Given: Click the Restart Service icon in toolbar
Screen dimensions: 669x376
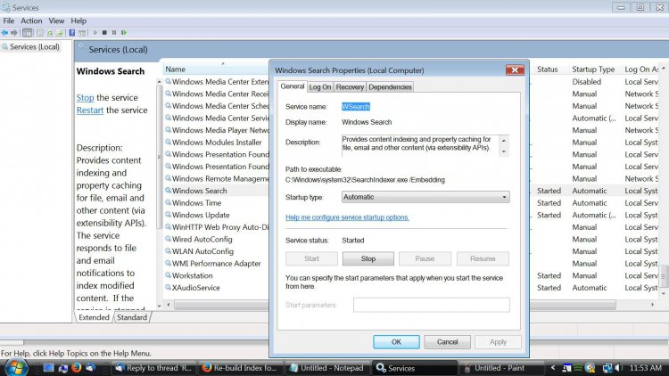Looking at the screenshot, I should [124, 33].
